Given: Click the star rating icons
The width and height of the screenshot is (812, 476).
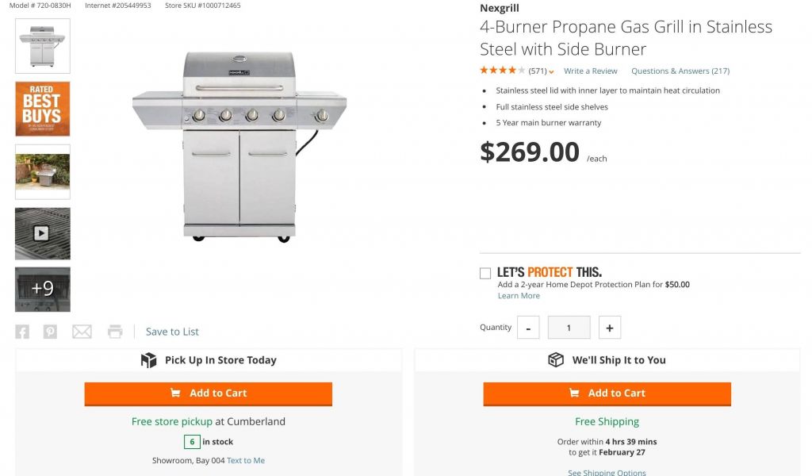Looking at the screenshot, I should click(502, 71).
